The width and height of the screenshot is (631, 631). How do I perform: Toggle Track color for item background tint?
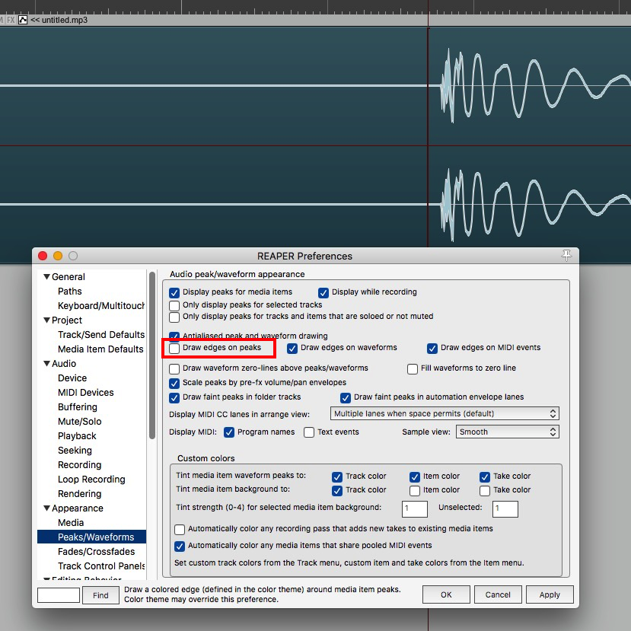click(x=337, y=490)
